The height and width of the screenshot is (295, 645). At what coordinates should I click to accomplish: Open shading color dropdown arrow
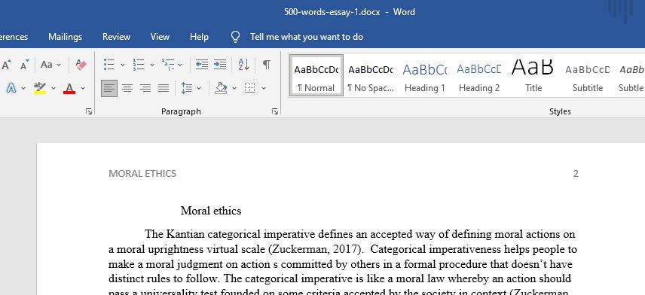click(x=234, y=88)
